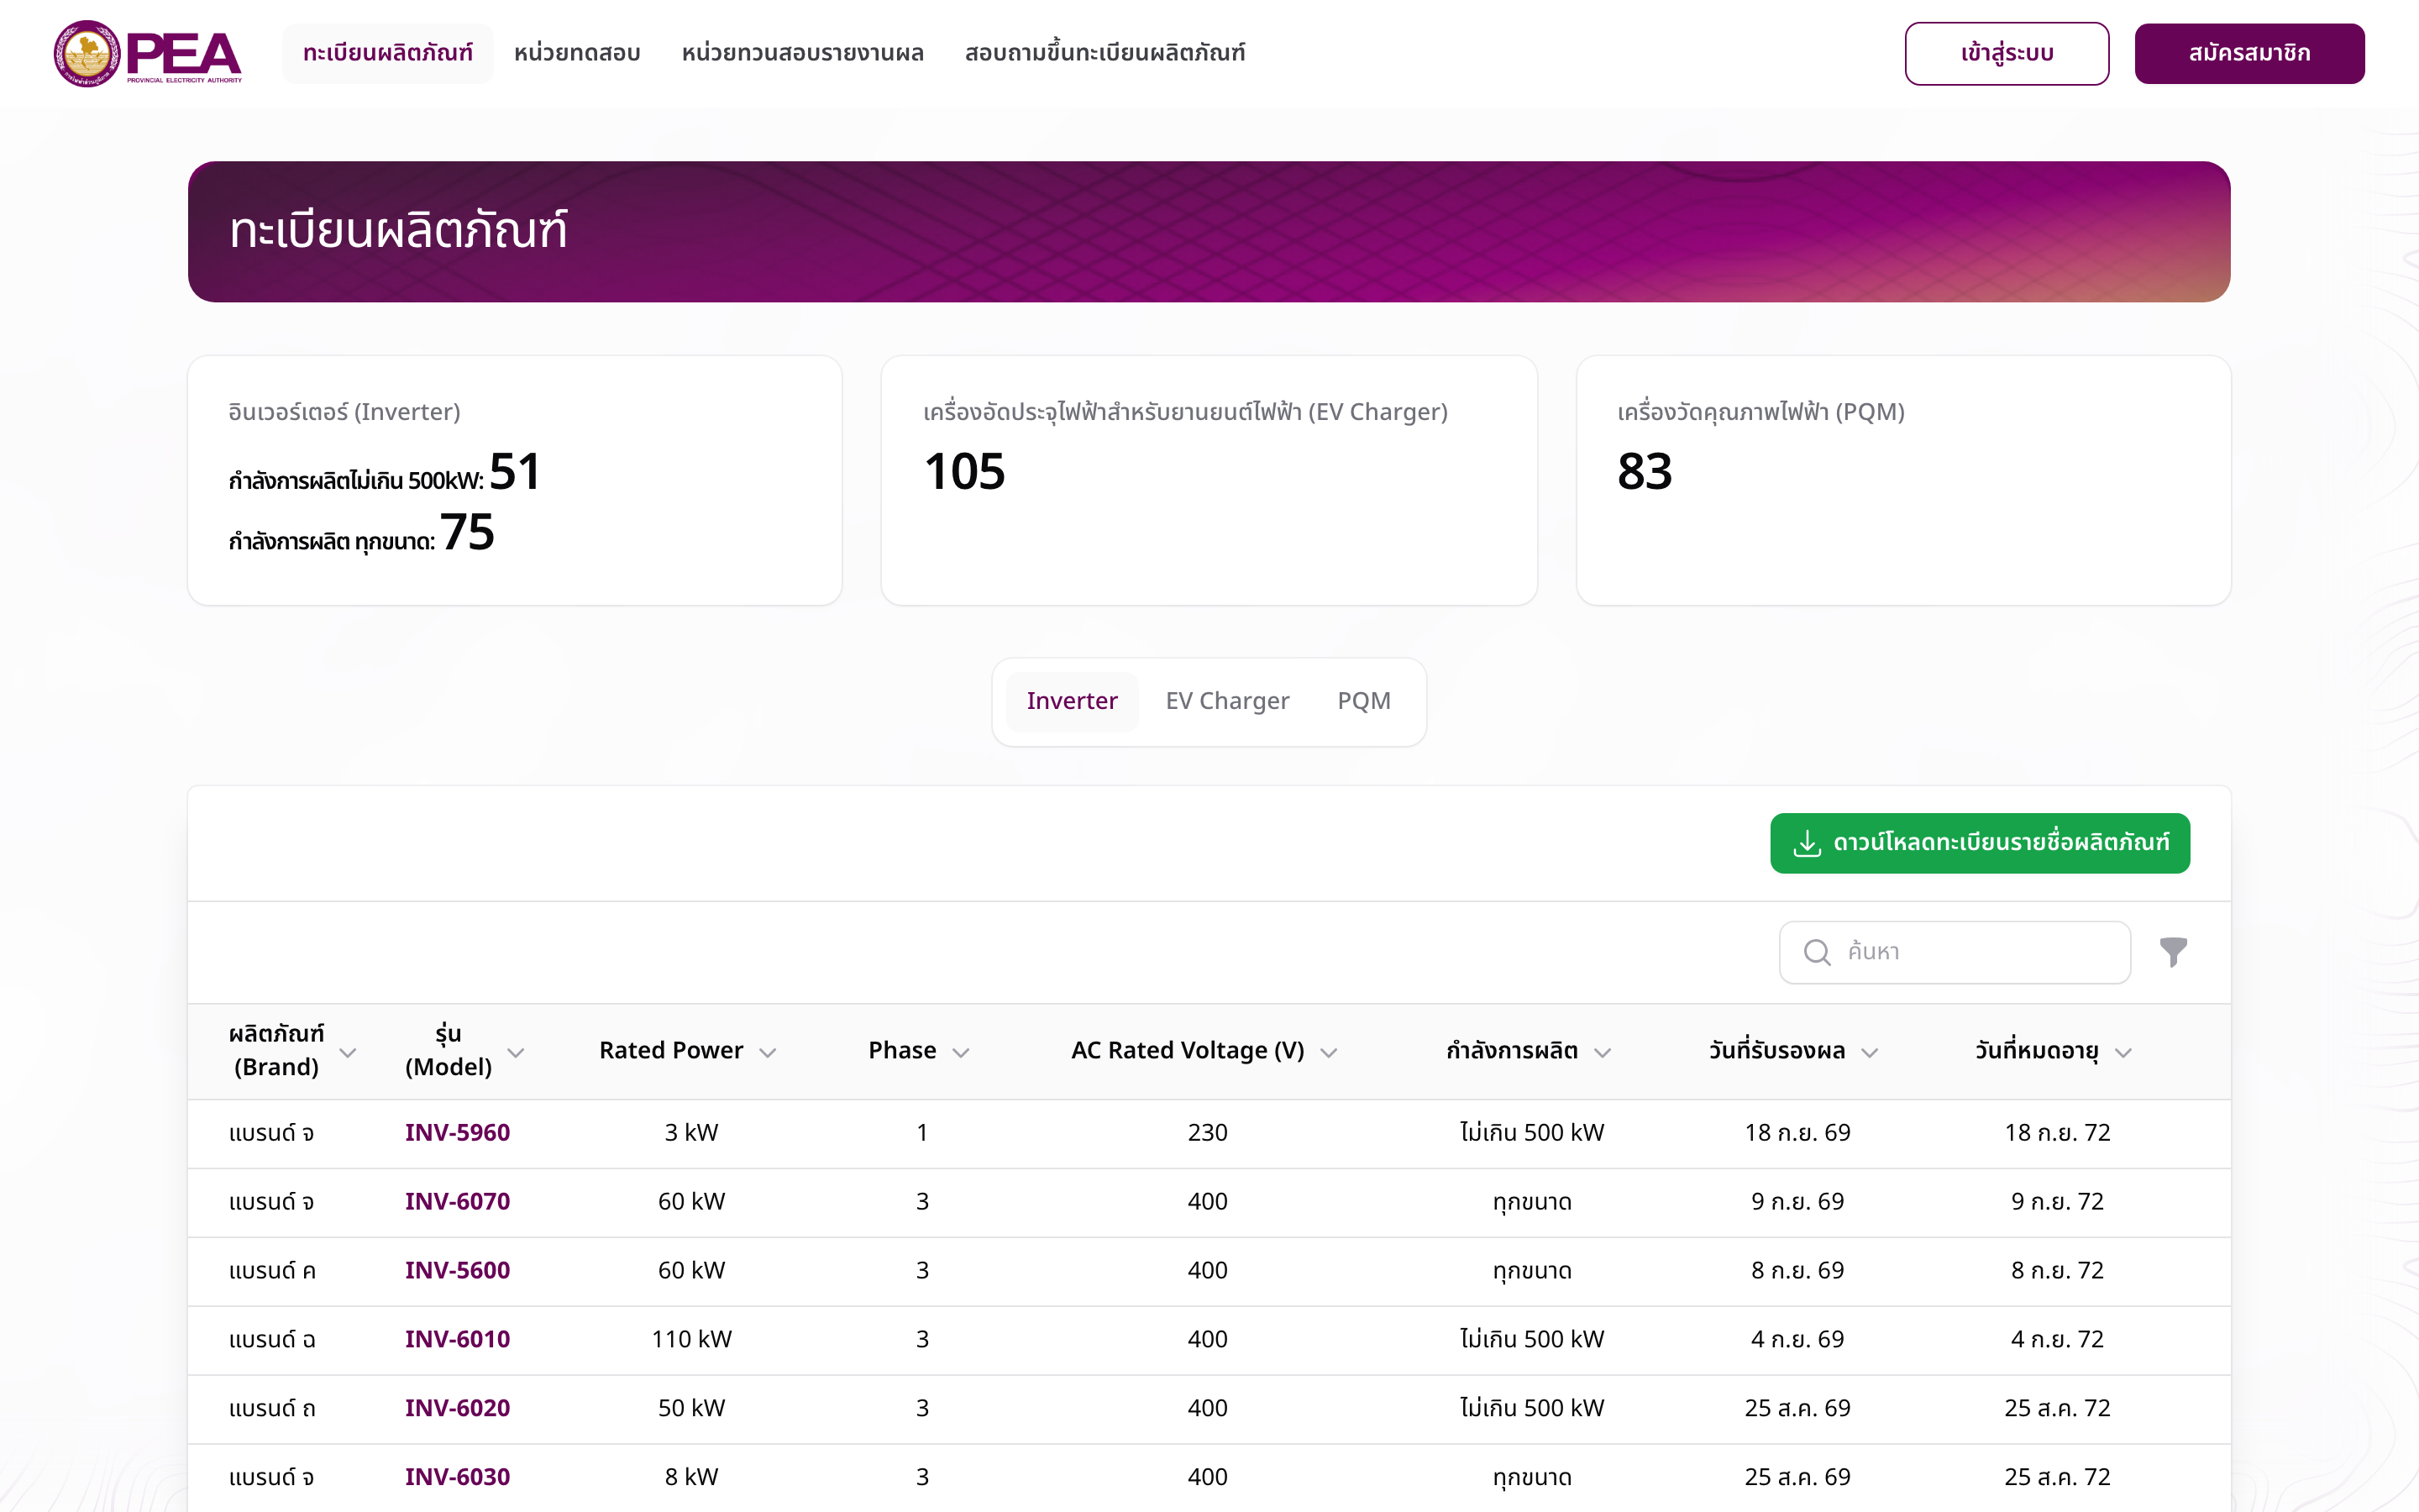Image resolution: width=2419 pixels, height=1512 pixels.
Task: Open the INV-5960 model link
Action: point(457,1132)
